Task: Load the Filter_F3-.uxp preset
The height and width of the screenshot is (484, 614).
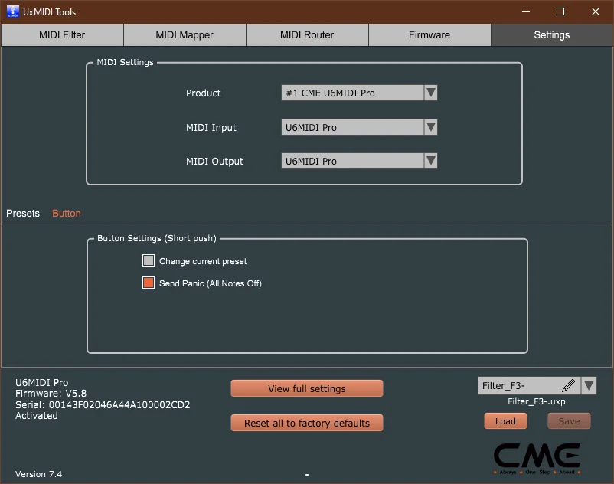Action: pyautogui.click(x=505, y=420)
